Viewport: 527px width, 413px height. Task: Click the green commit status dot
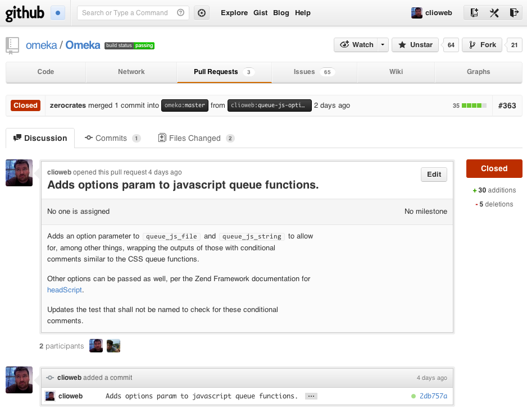point(414,396)
